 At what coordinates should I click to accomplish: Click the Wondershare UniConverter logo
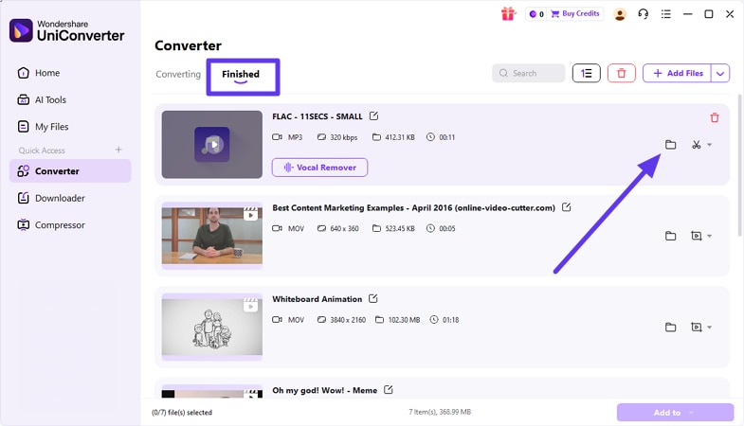pos(66,30)
